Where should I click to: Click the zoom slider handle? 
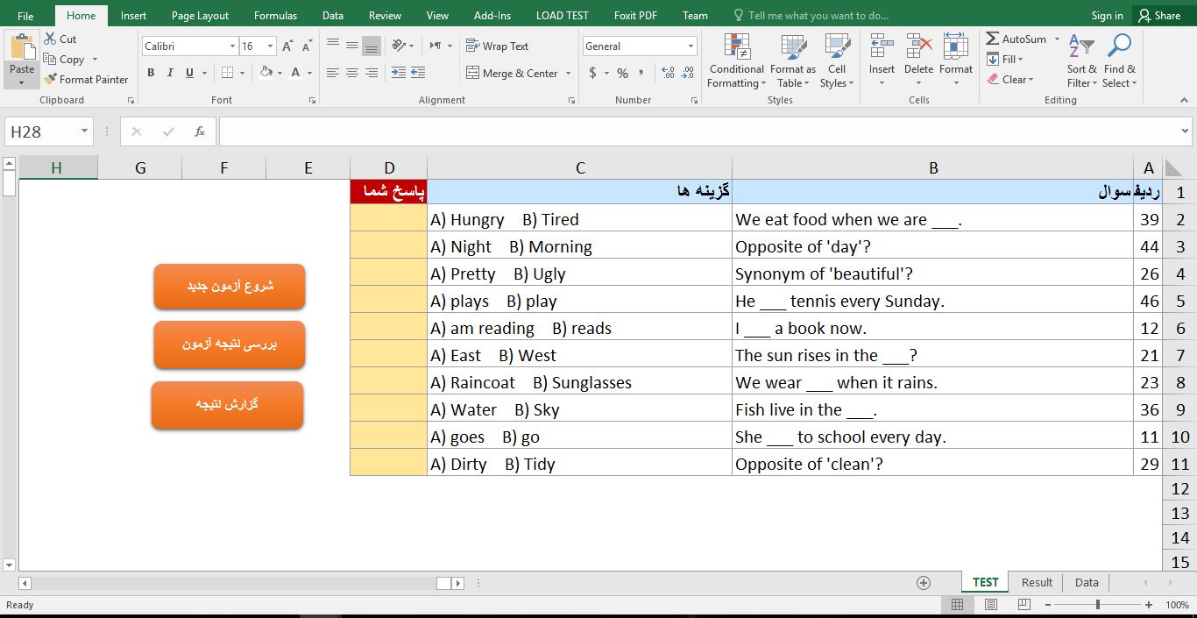click(x=1097, y=605)
